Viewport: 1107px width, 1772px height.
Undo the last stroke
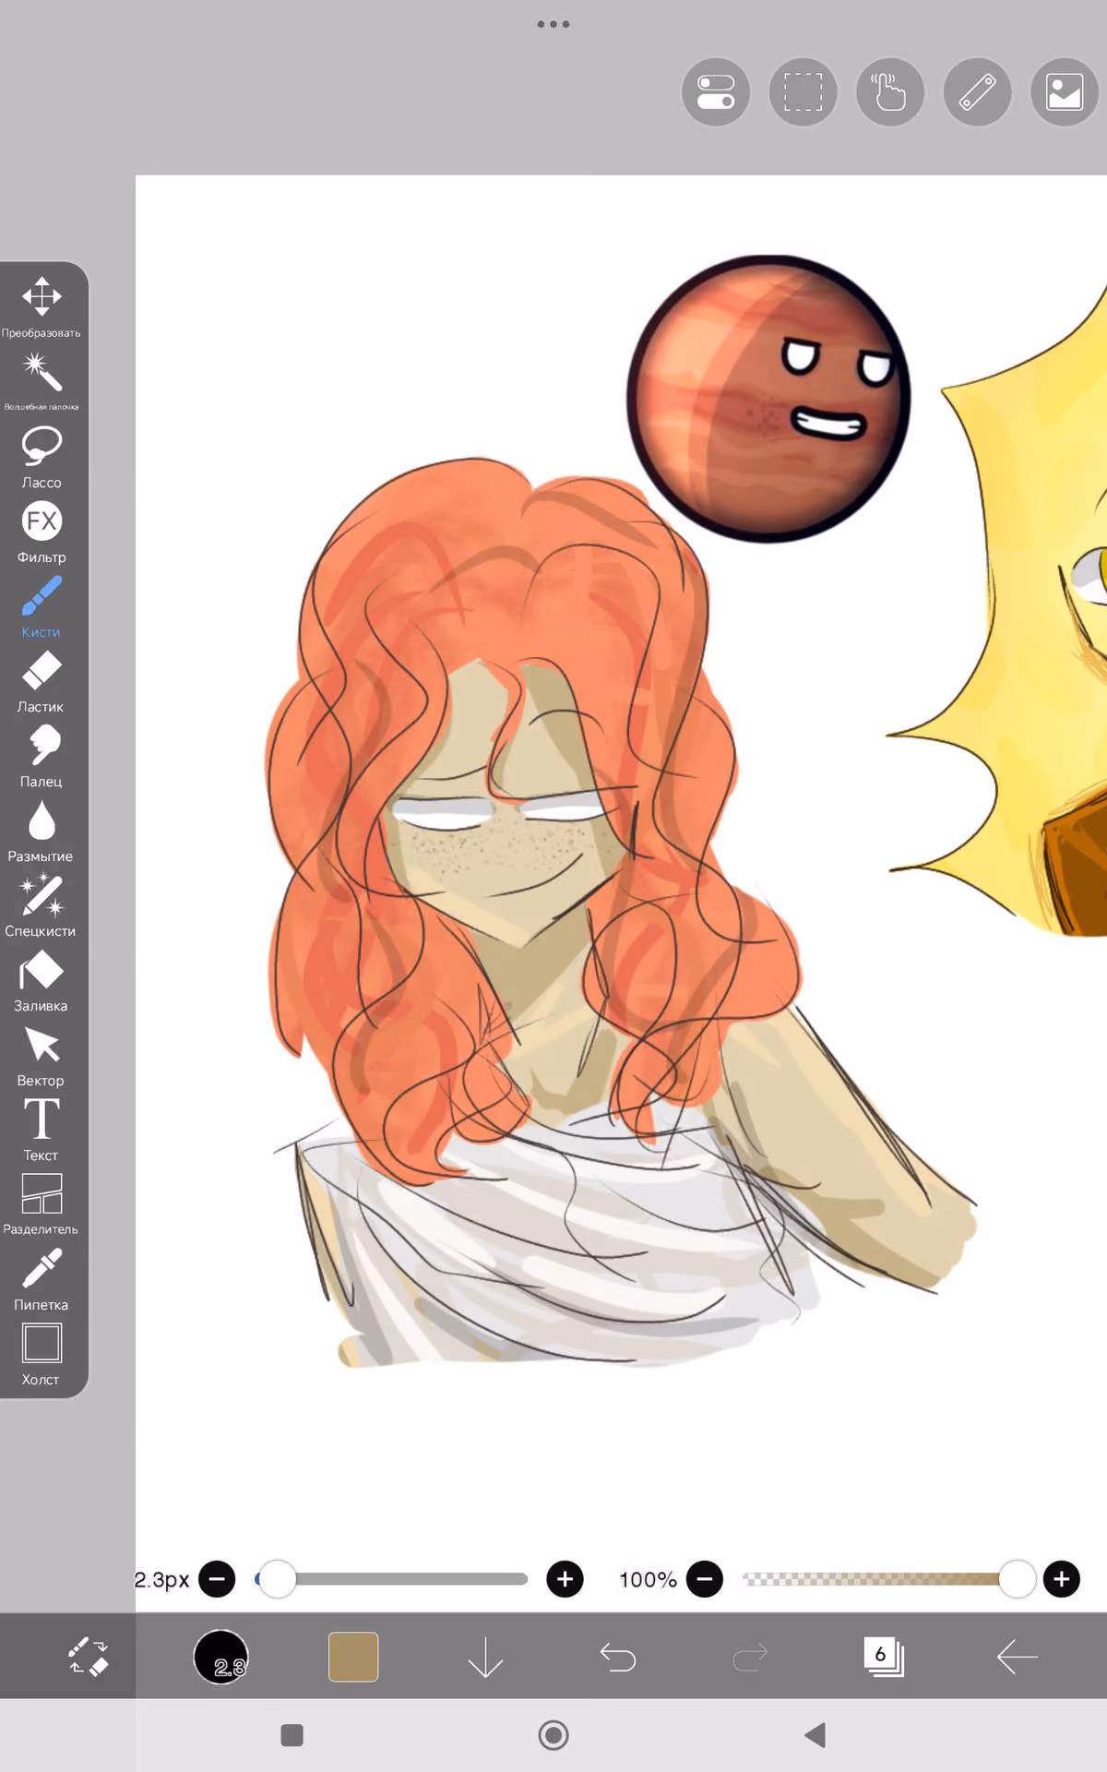click(618, 1658)
